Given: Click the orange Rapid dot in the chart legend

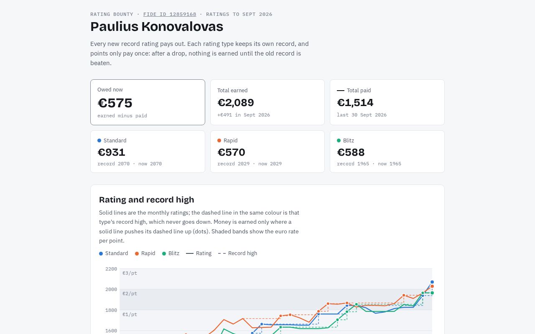Looking at the screenshot, I should (x=137, y=253).
